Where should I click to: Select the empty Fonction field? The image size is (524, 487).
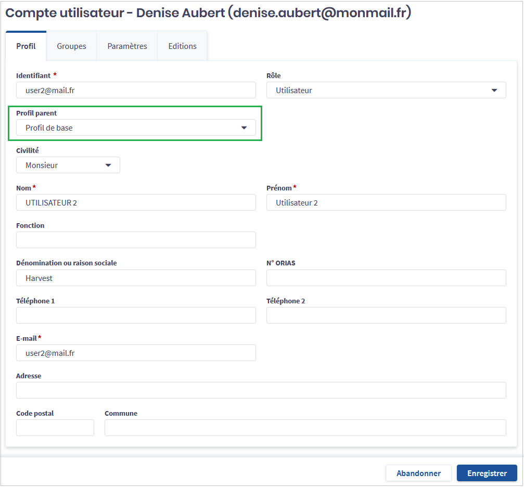[136, 240]
